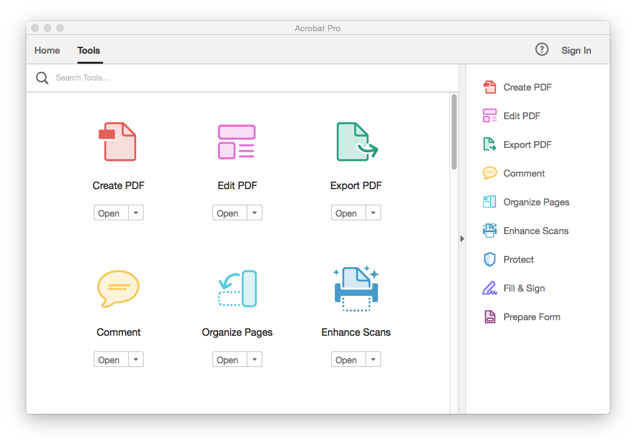Open the Create PDF dropdown arrow

(136, 212)
